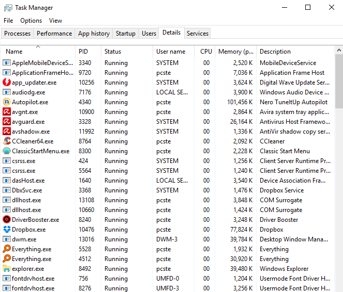Click the ClassicStartMenu.exe shell icon
The height and width of the screenshot is (292, 343).
7,151
